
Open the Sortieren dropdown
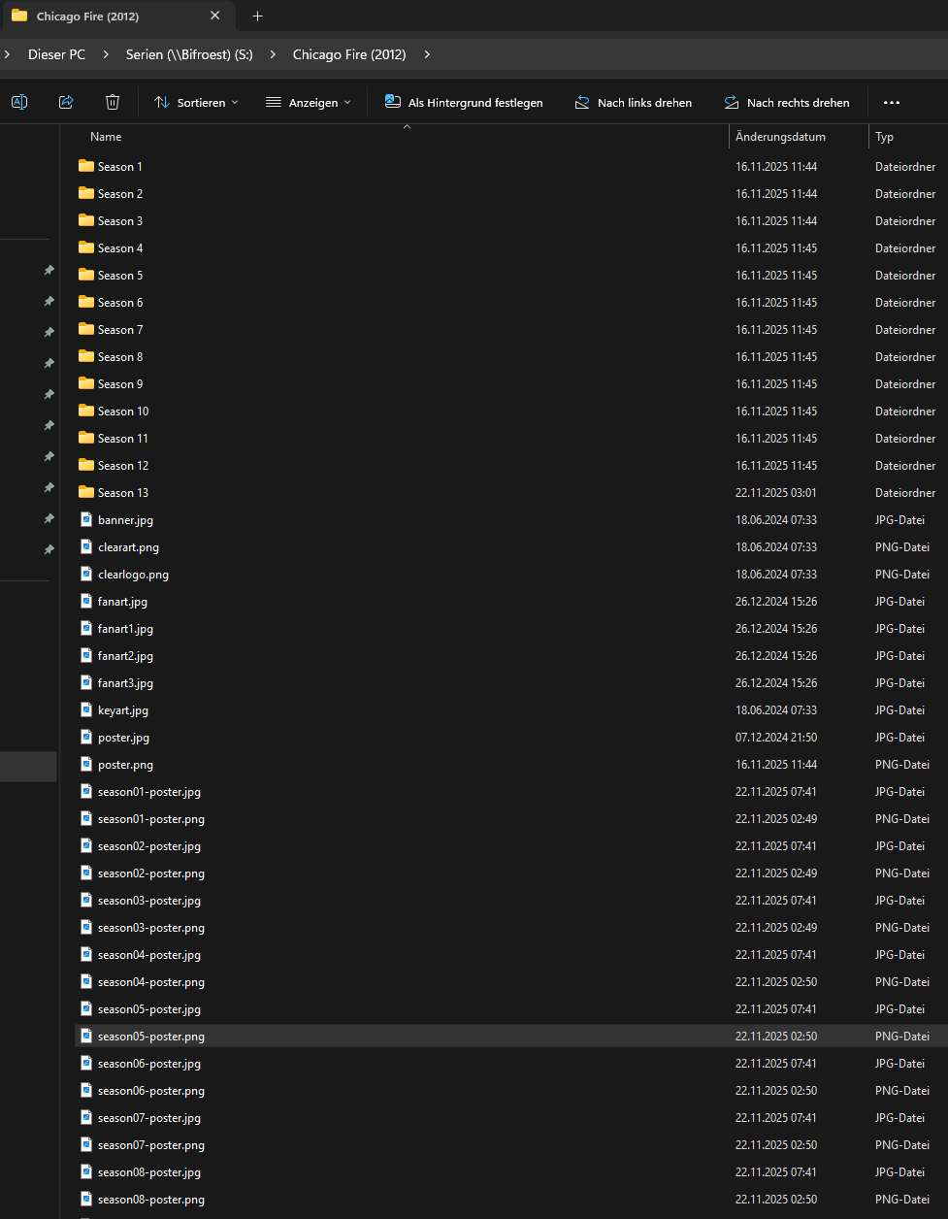pos(196,102)
